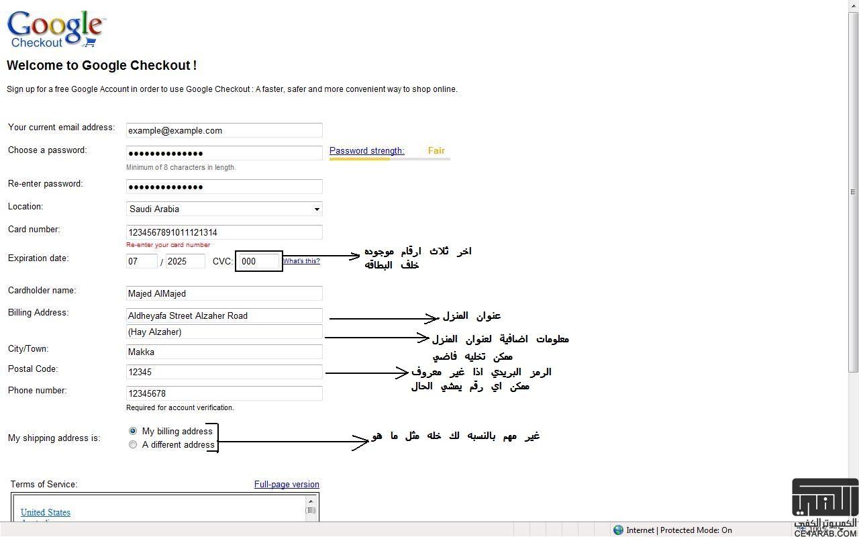Click the 'Welcome to Google Checkout !' heading
Image resolution: width=859 pixels, height=537 pixels.
(x=101, y=66)
